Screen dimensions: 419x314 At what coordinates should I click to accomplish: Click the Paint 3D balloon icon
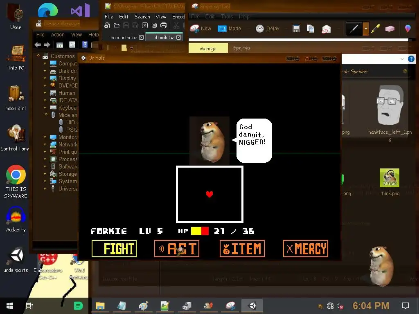(408, 28)
